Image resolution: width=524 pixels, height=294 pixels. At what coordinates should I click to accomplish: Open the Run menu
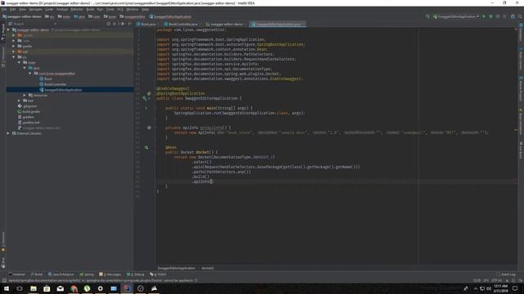click(100, 9)
